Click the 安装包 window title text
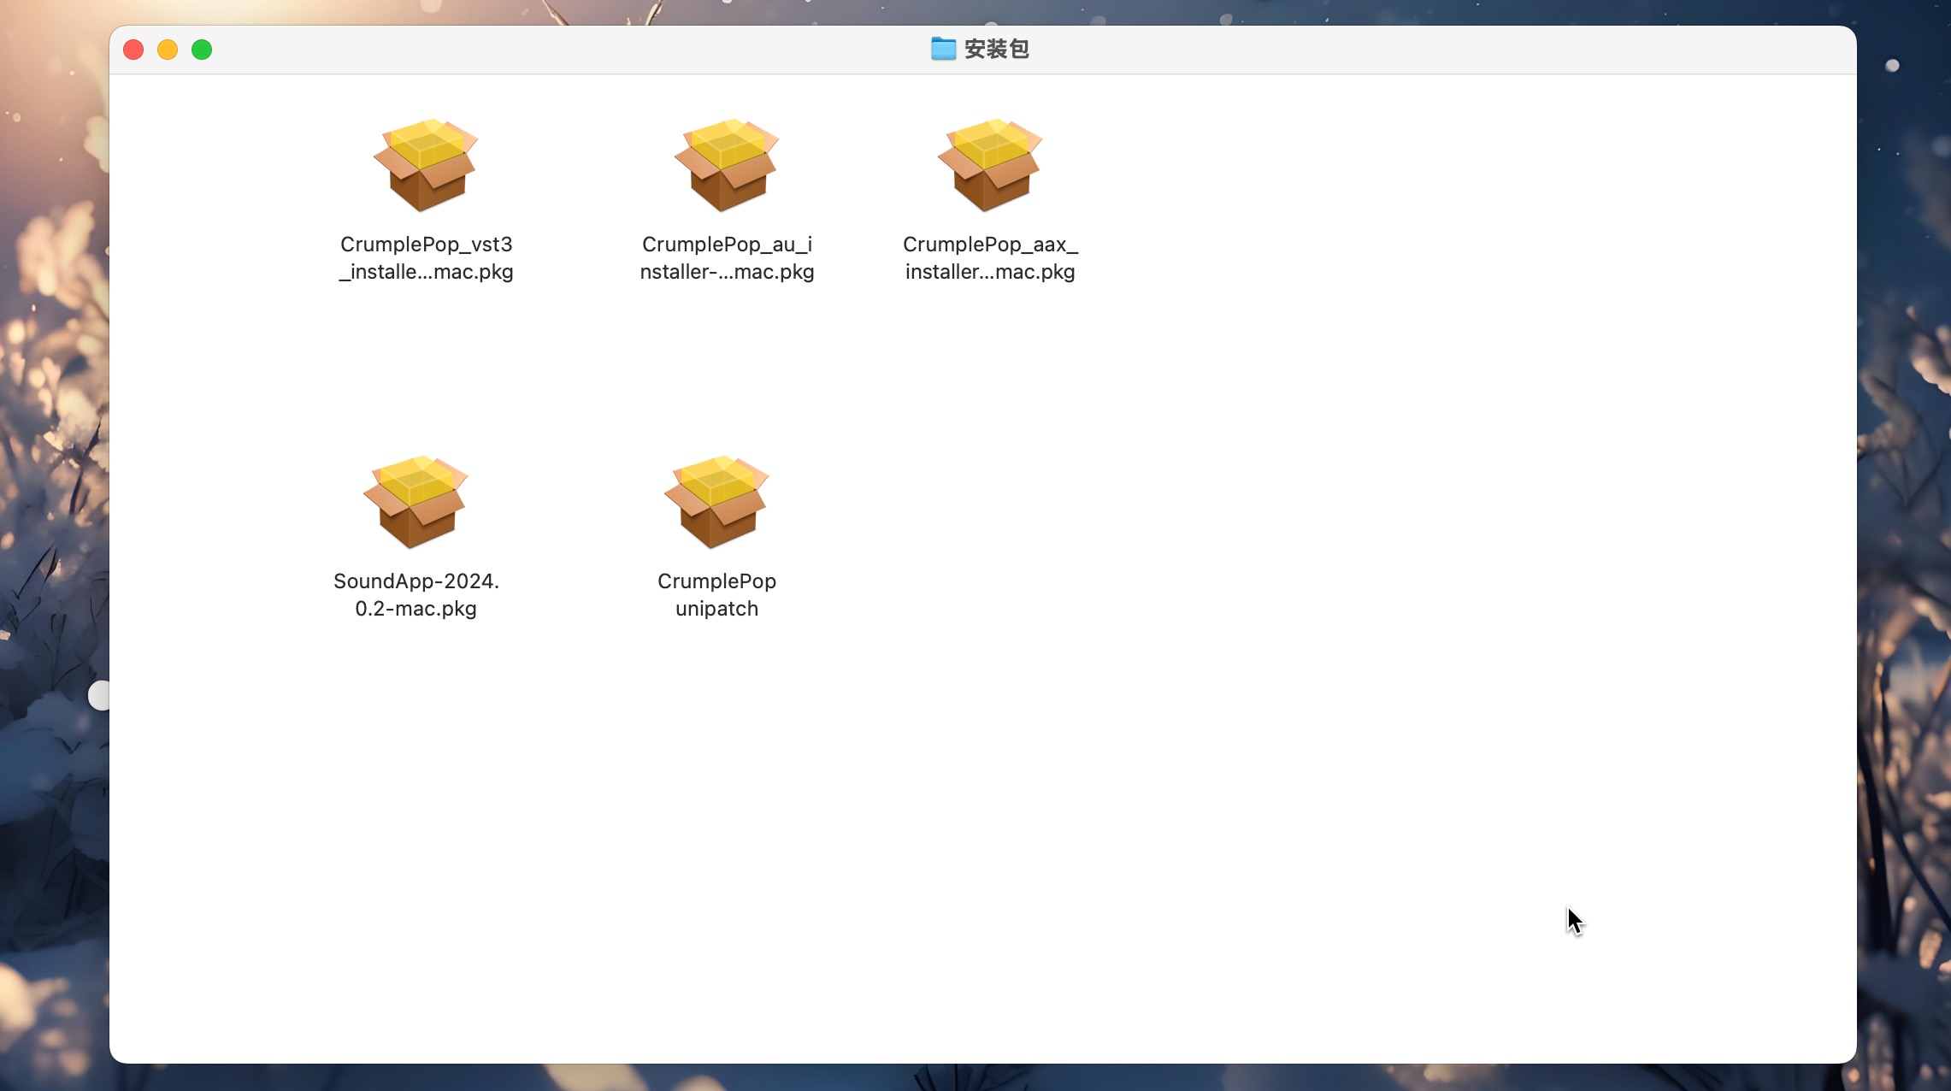 (996, 49)
